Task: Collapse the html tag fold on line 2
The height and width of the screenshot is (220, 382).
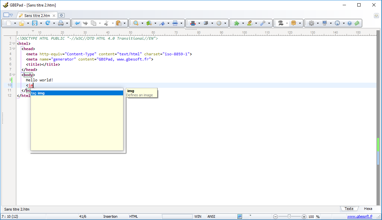Action: (14, 44)
